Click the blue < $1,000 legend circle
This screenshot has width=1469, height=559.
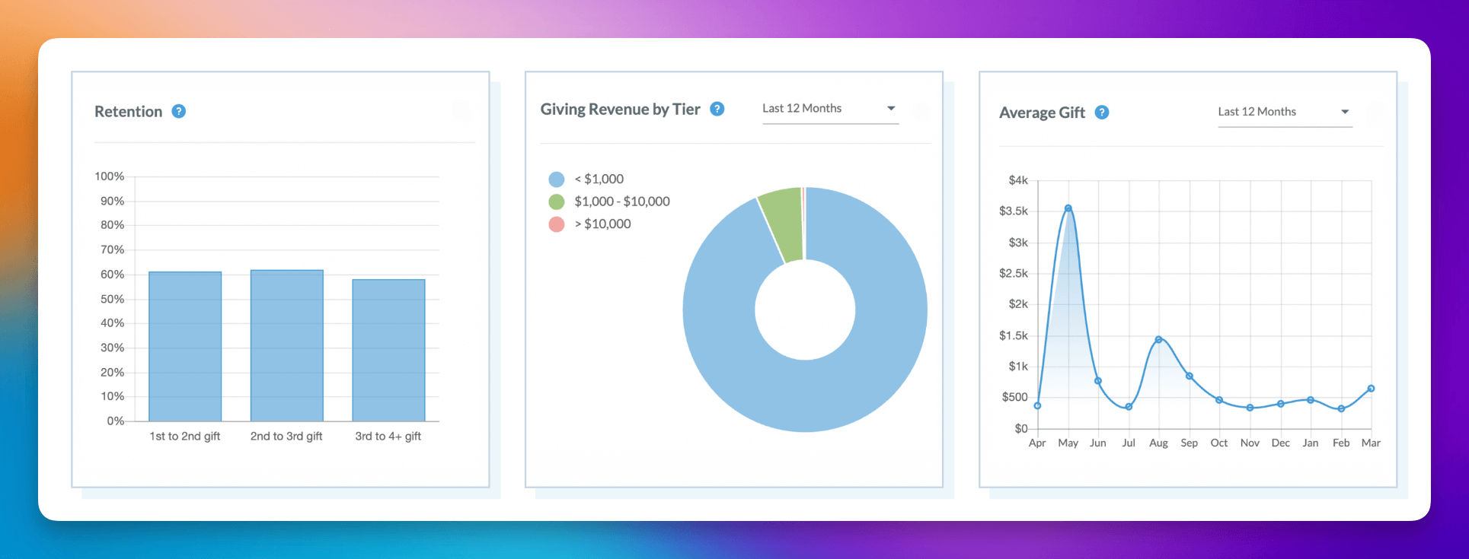point(557,179)
